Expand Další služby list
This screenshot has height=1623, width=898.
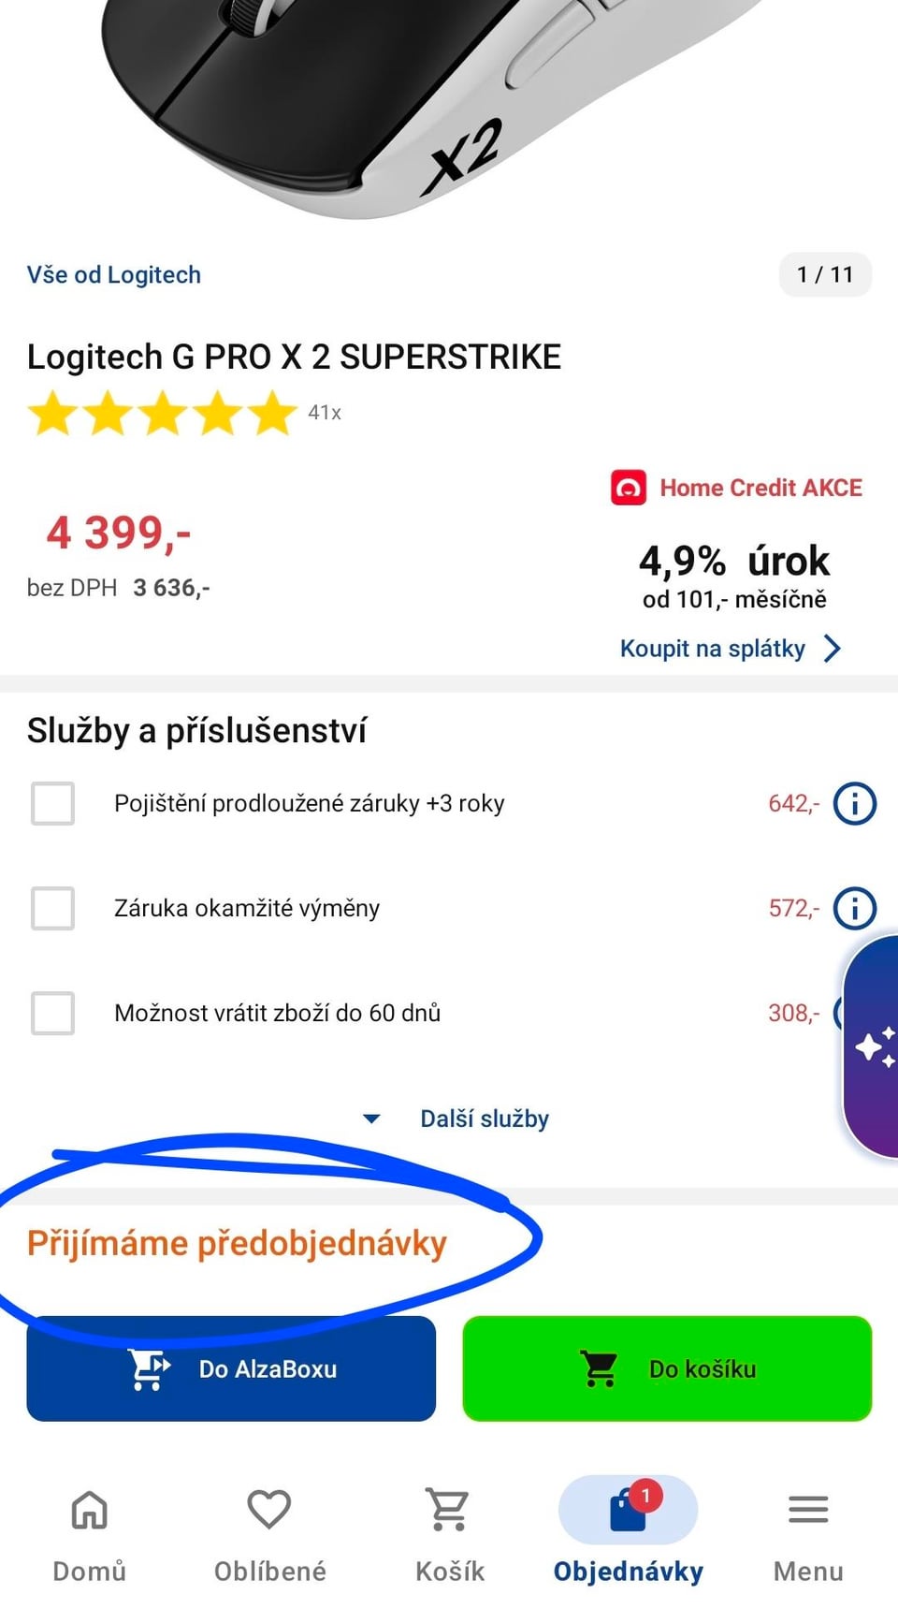(456, 1119)
